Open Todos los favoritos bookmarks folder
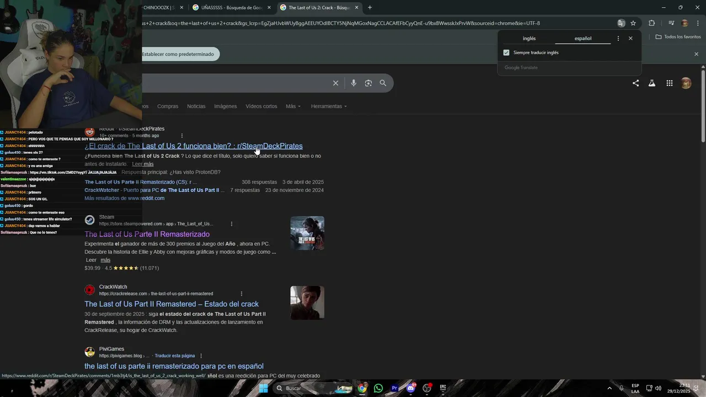The image size is (706, 397). [678, 37]
